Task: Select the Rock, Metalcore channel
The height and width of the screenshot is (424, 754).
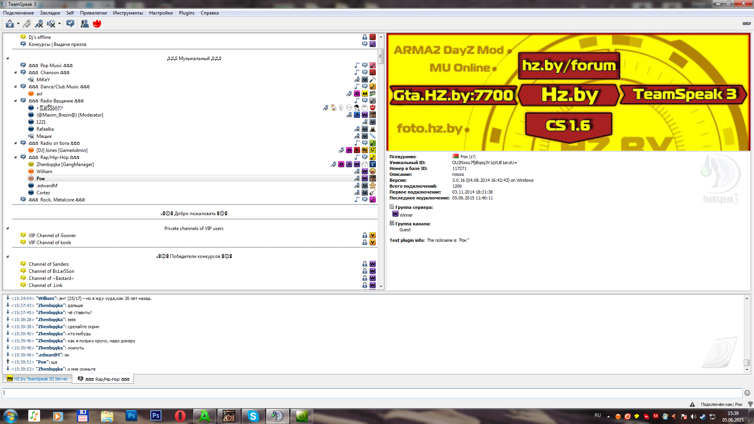Action: pos(57,200)
